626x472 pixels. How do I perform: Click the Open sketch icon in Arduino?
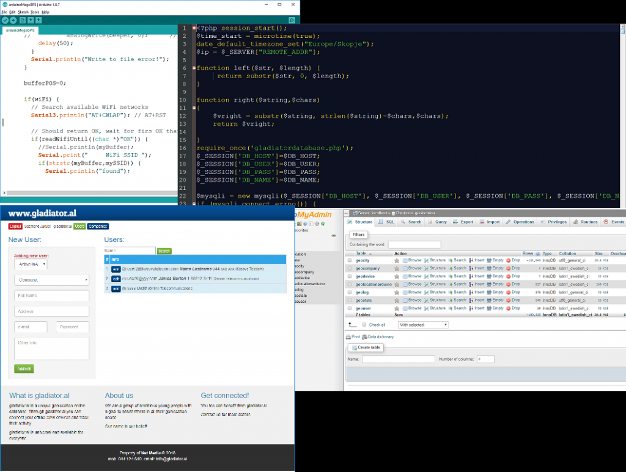pos(31,20)
